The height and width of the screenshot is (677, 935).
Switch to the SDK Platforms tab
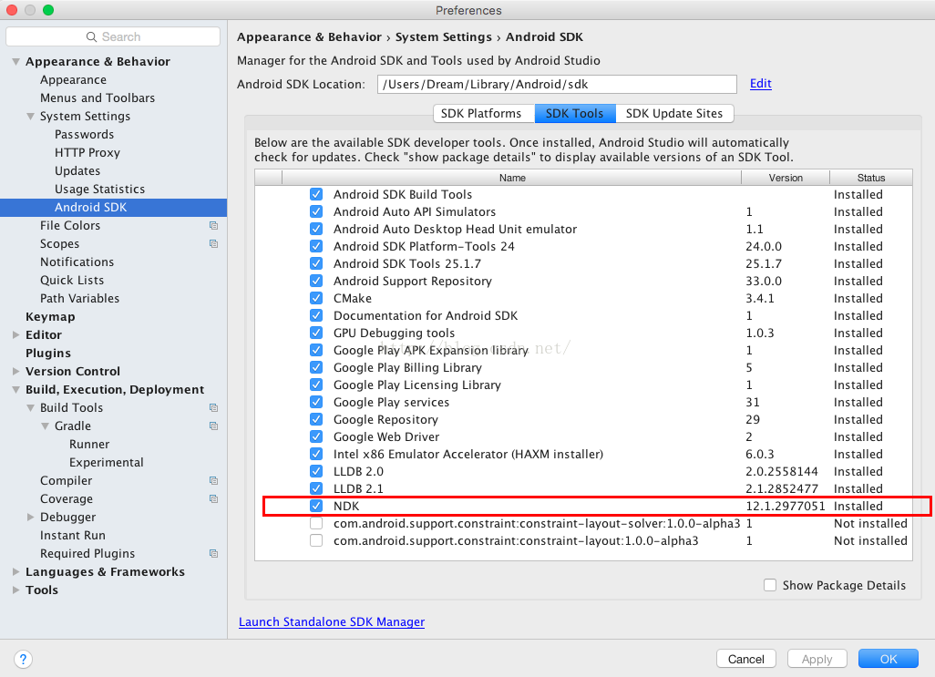pos(484,113)
